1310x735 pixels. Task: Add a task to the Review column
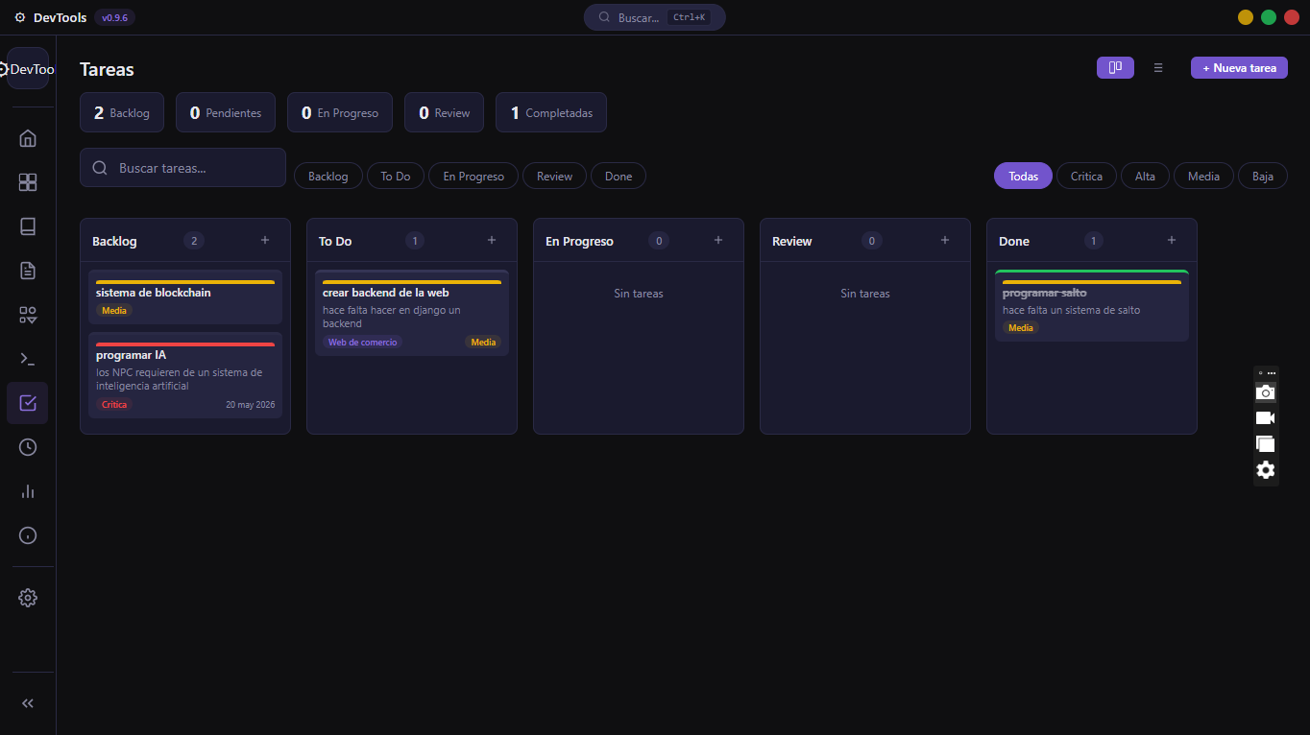click(945, 241)
